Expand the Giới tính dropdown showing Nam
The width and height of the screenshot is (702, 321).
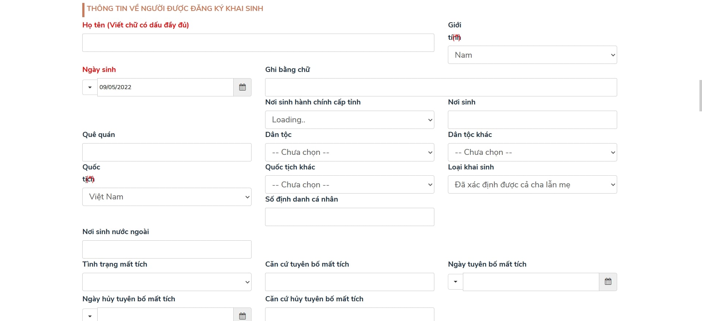click(x=532, y=55)
